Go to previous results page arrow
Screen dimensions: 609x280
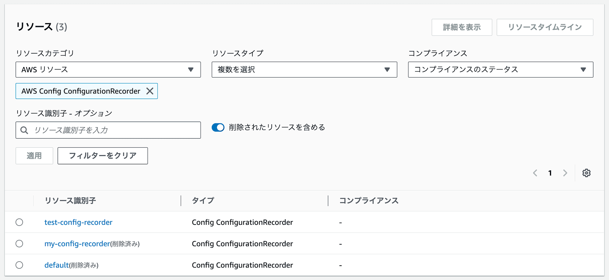(x=535, y=173)
